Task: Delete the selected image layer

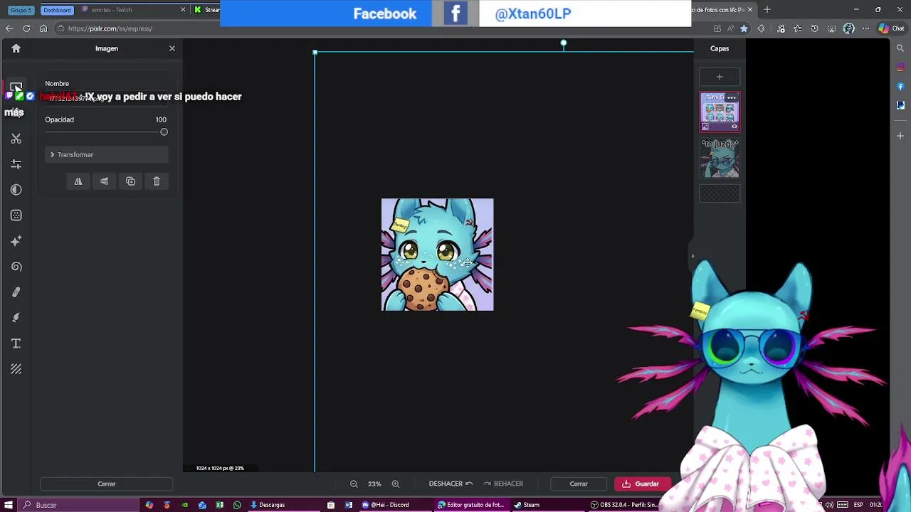Action: (x=157, y=181)
